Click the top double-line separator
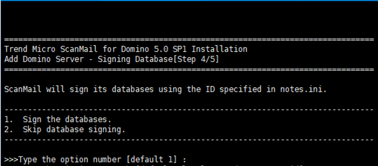 click(189, 40)
